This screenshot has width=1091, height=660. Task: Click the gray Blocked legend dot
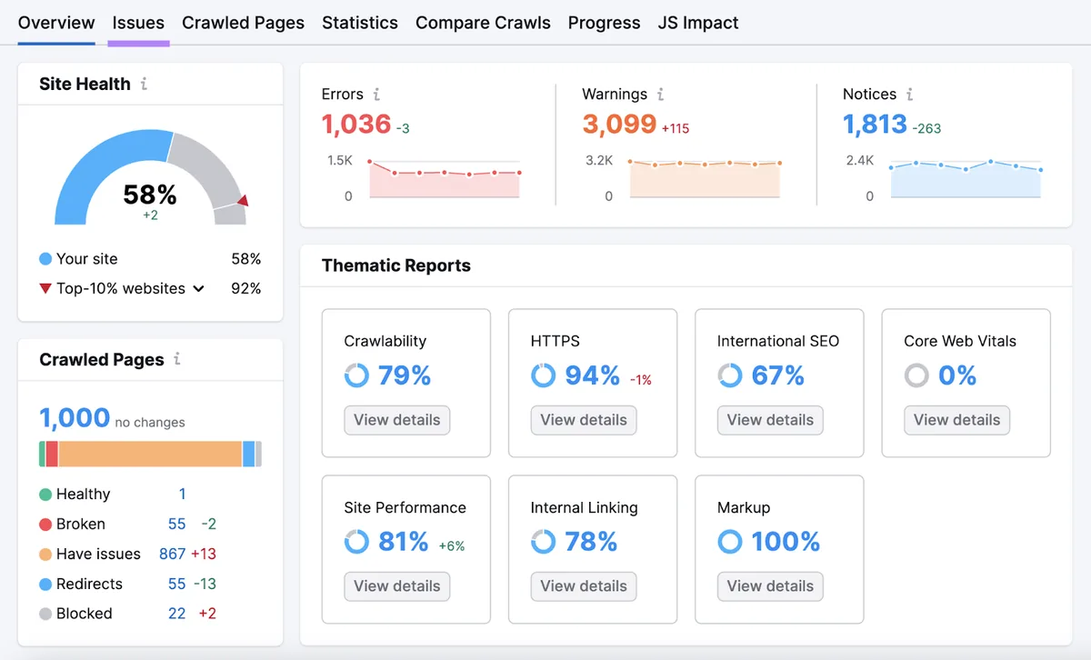(x=45, y=615)
